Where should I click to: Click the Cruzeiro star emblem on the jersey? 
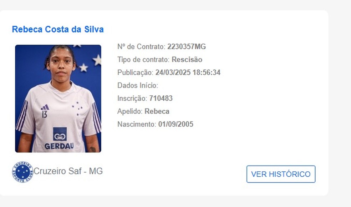tap(77, 108)
